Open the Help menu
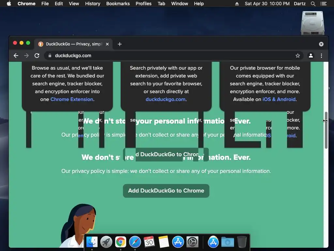334x251 pixels. (x=199, y=4)
